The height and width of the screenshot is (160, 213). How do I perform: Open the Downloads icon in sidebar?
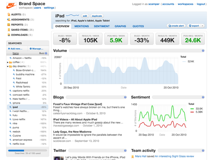click(9, 35)
